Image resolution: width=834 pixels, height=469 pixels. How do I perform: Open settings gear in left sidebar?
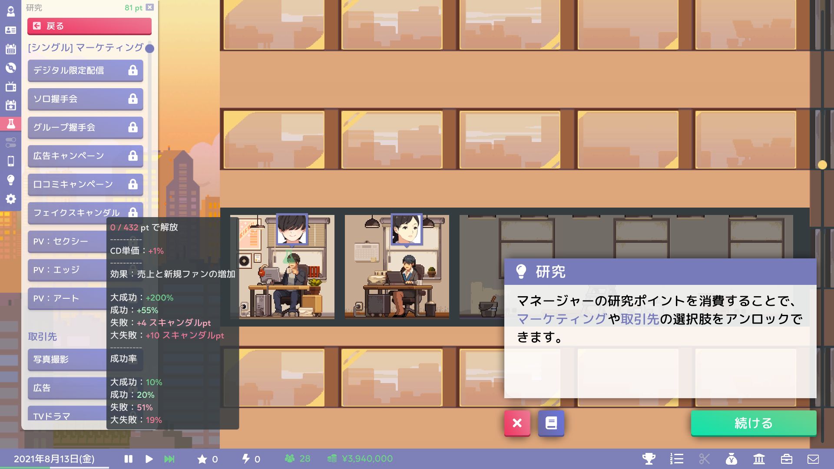pos(11,199)
